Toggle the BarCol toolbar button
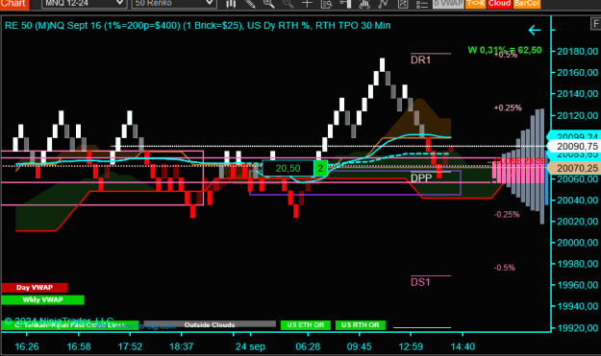 pos(527,4)
